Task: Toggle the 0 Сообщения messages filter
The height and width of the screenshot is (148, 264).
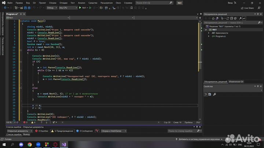Action: coord(85,131)
